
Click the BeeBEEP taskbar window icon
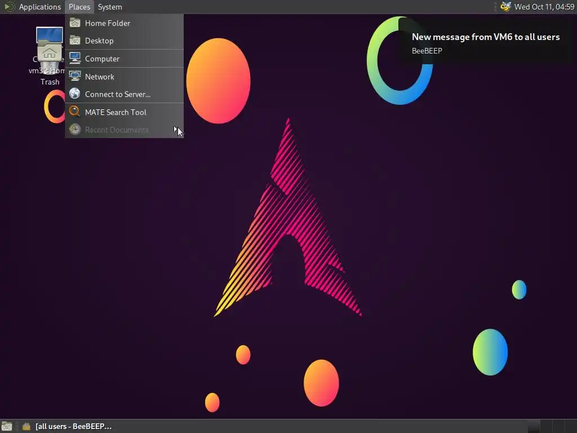pyautogui.click(x=26, y=426)
